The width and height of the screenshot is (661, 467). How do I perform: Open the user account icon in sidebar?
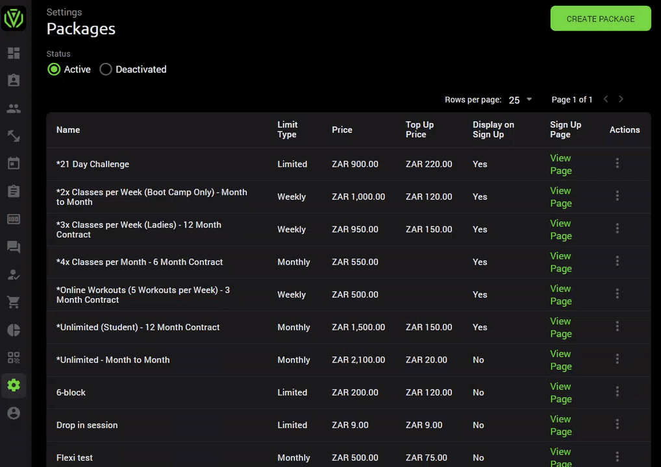[14, 413]
